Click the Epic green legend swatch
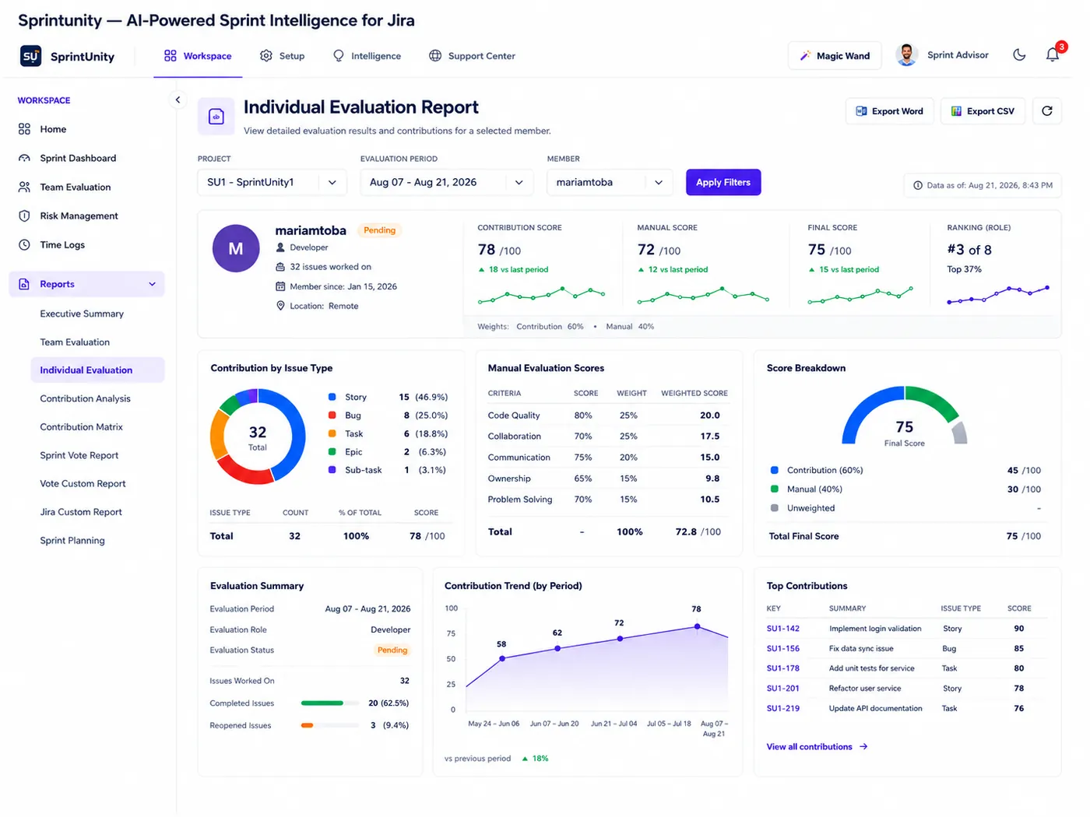Image resolution: width=1090 pixels, height=817 pixels. [332, 452]
